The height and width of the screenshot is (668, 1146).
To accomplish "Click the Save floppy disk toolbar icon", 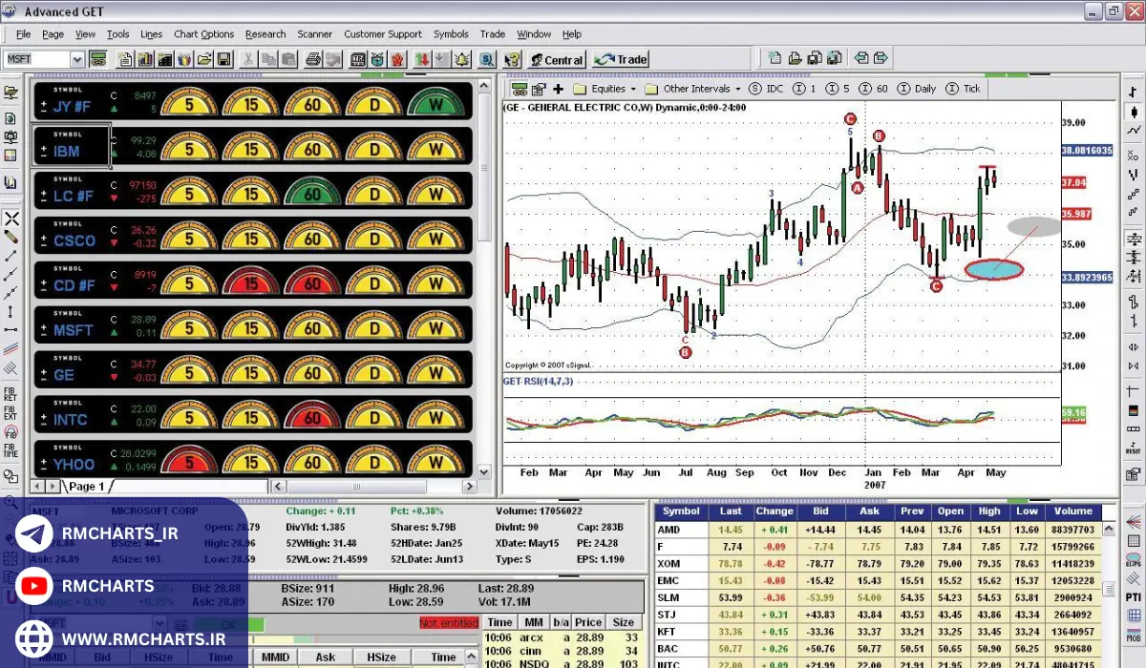I will (223, 59).
